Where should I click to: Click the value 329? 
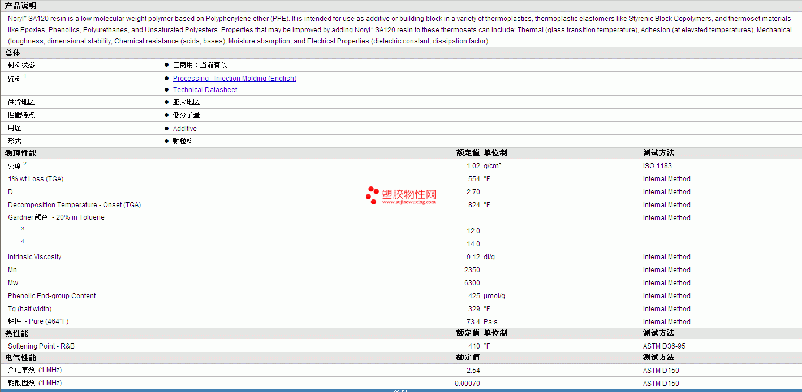click(x=474, y=309)
